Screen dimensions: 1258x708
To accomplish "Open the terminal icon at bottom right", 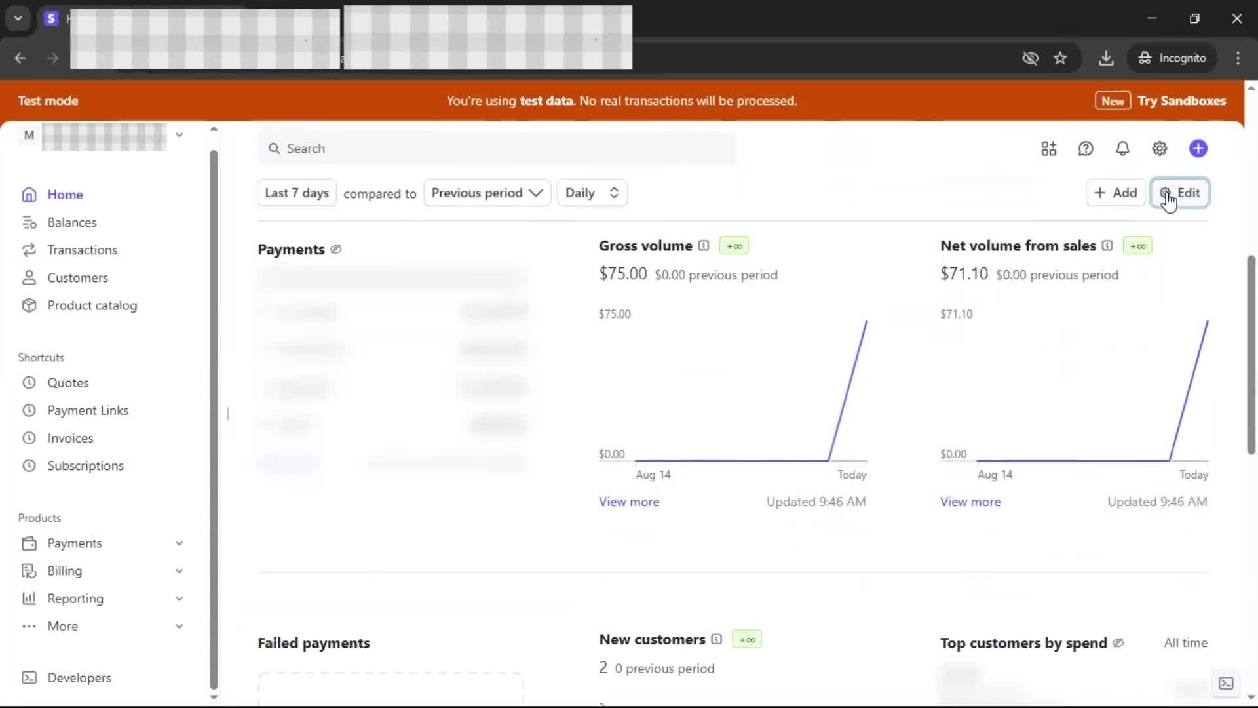I will tap(1225, 683).
